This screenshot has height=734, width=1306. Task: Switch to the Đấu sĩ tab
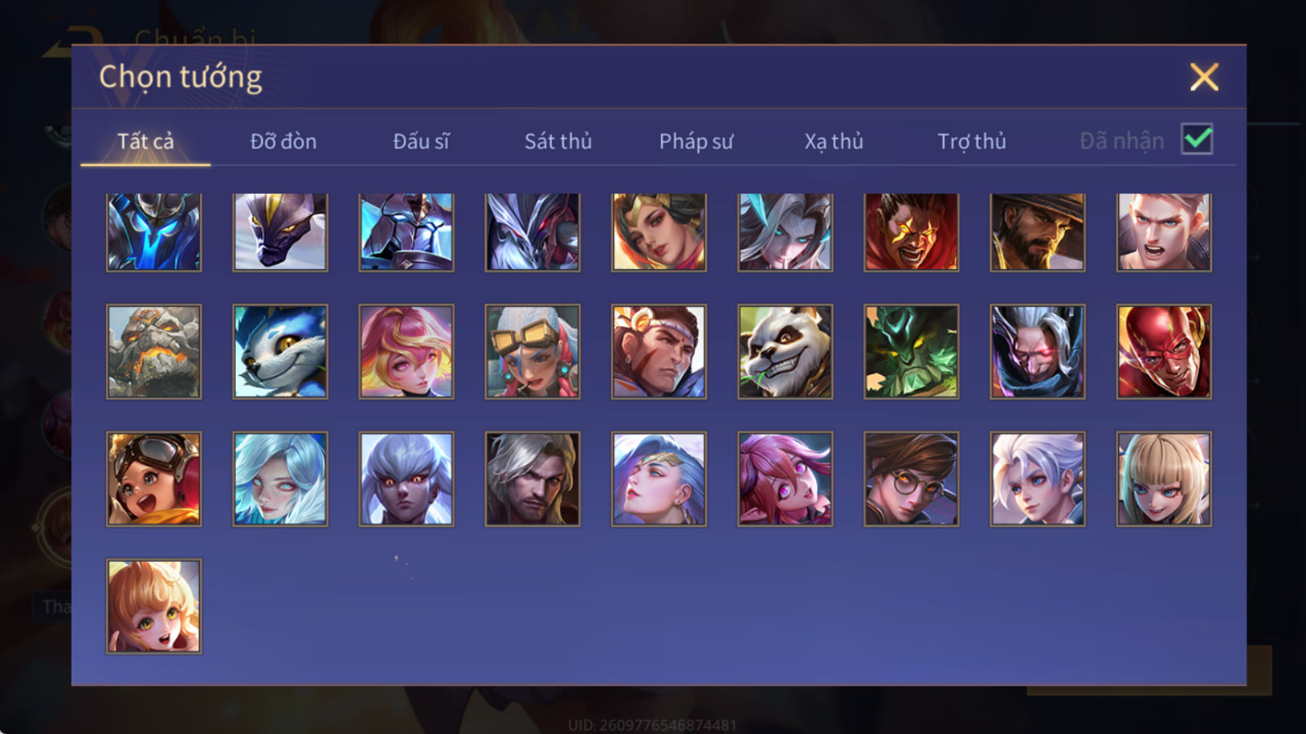pyautogui.click(x=420, y=141)
